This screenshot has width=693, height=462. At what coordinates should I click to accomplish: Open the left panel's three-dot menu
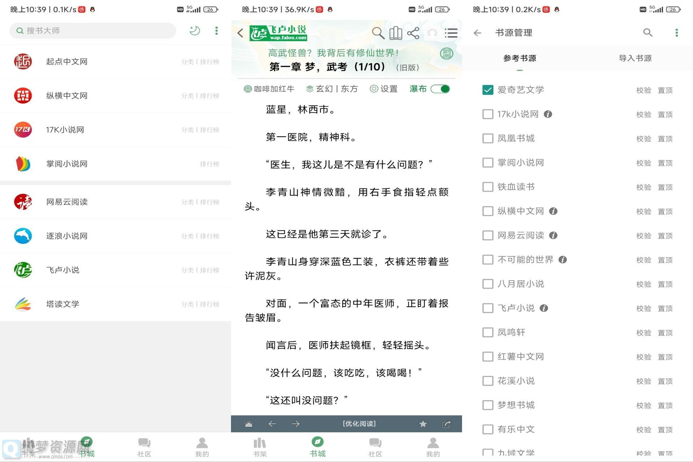click(x=217, y=31)
